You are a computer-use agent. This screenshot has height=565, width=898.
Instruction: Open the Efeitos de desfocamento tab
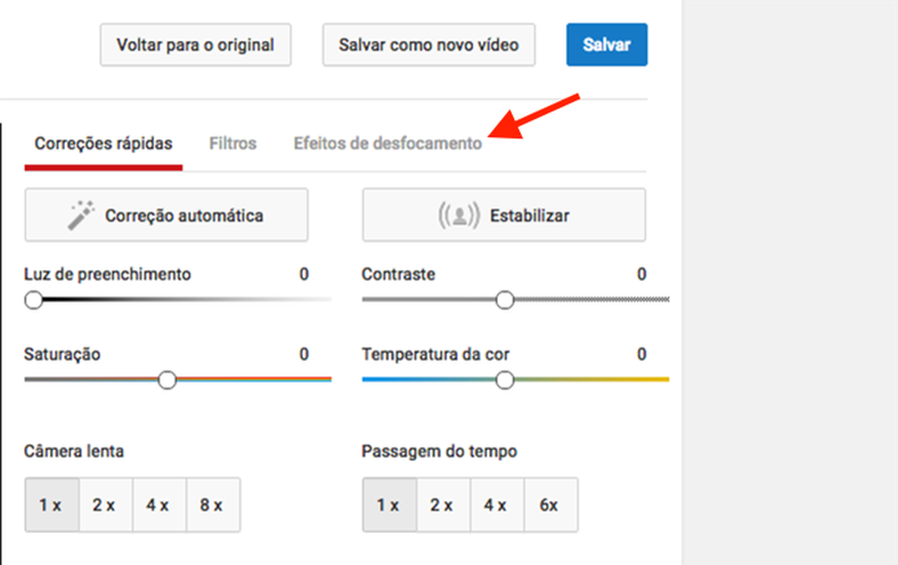pos(387,142)
